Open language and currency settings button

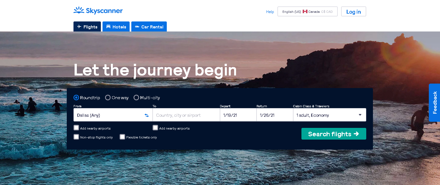308,11
